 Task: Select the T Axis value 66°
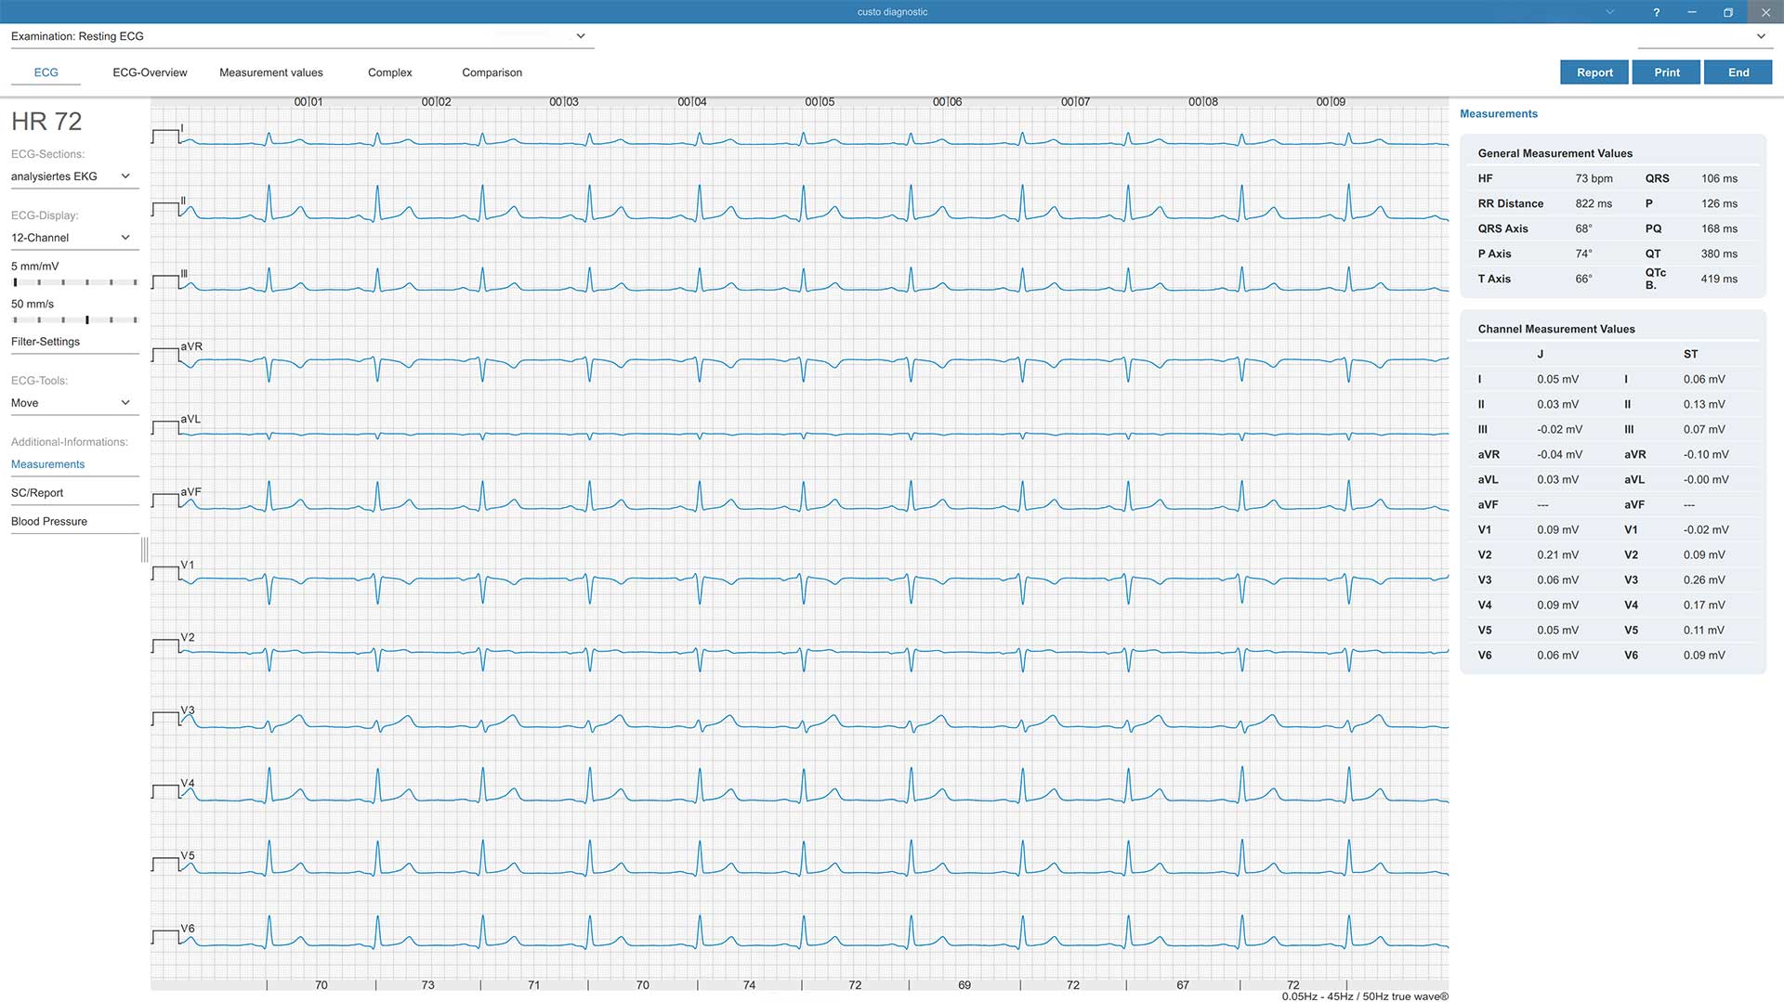pos(1583,279)
